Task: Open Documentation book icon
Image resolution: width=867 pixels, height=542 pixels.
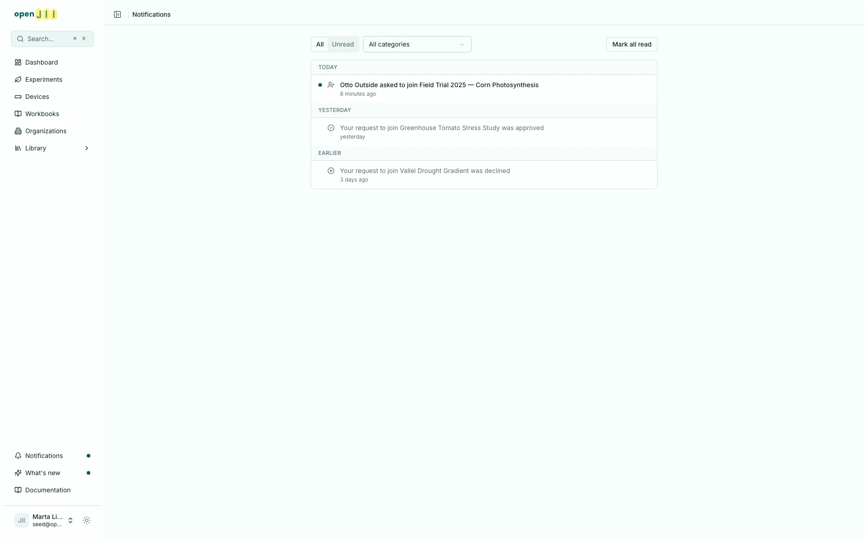Action: (18, 490)
